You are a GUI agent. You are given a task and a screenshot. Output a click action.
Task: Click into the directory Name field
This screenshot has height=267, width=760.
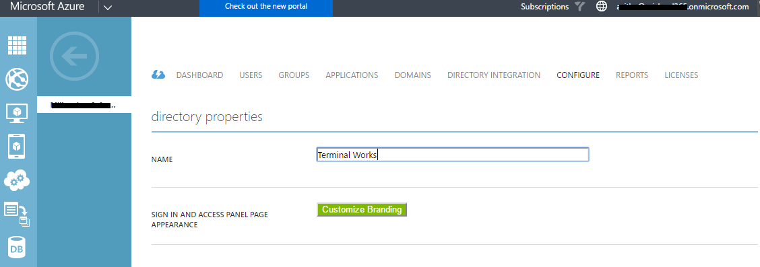tap(453, 155)
